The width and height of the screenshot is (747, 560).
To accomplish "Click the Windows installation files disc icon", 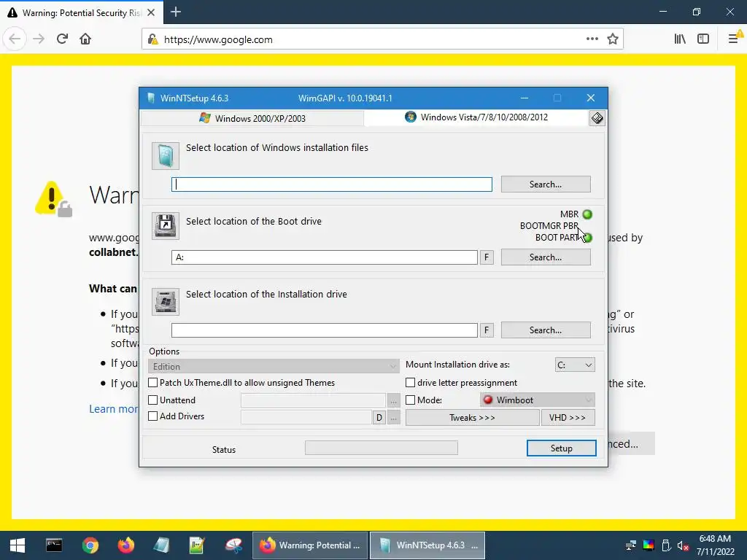I will coord(166,156).
